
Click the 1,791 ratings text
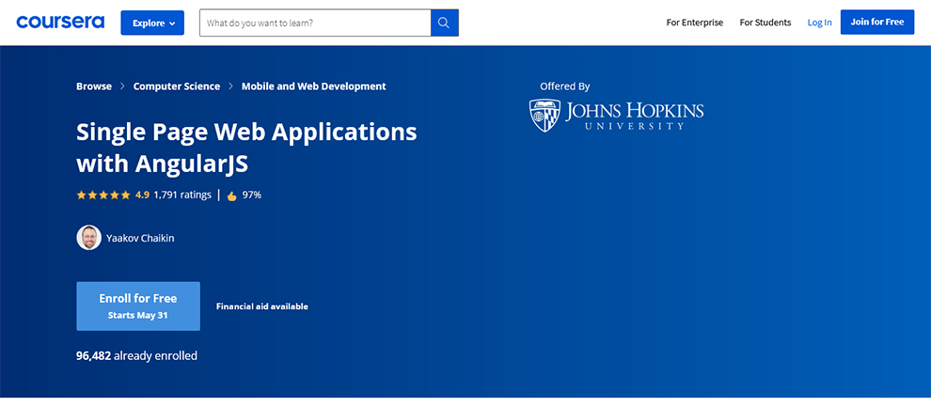tap(182, 195)
